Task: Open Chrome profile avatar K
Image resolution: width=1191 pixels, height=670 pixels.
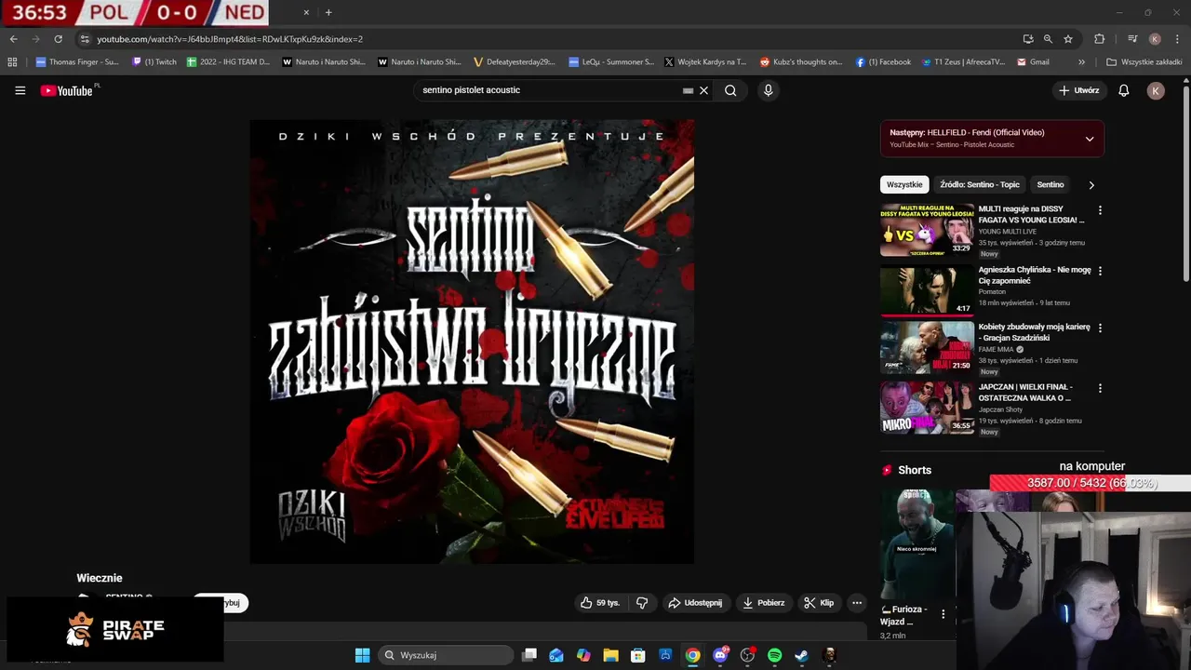Action: [x=1155, y=39]
